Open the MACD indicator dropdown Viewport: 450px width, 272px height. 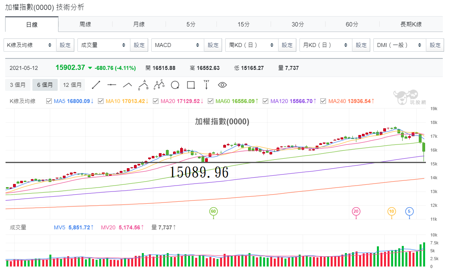(x=178, y=45)
